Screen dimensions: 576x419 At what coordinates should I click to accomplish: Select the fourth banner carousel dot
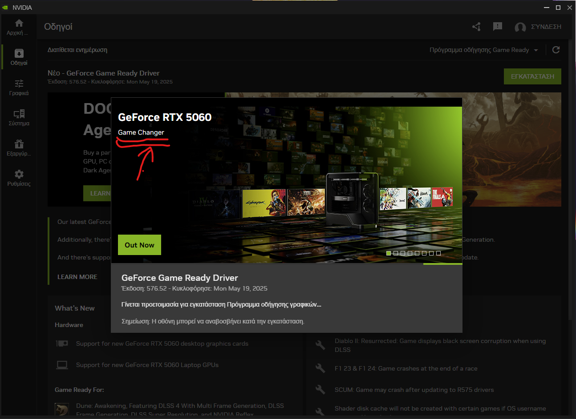pos(410,253)
